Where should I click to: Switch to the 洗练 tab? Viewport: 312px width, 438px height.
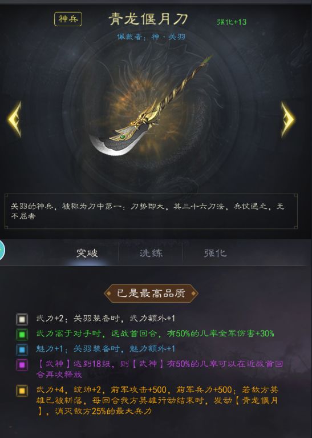[x=151, y=253]
